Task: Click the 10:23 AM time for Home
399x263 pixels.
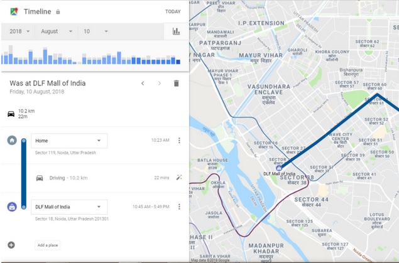Action: tap(160, 140)
